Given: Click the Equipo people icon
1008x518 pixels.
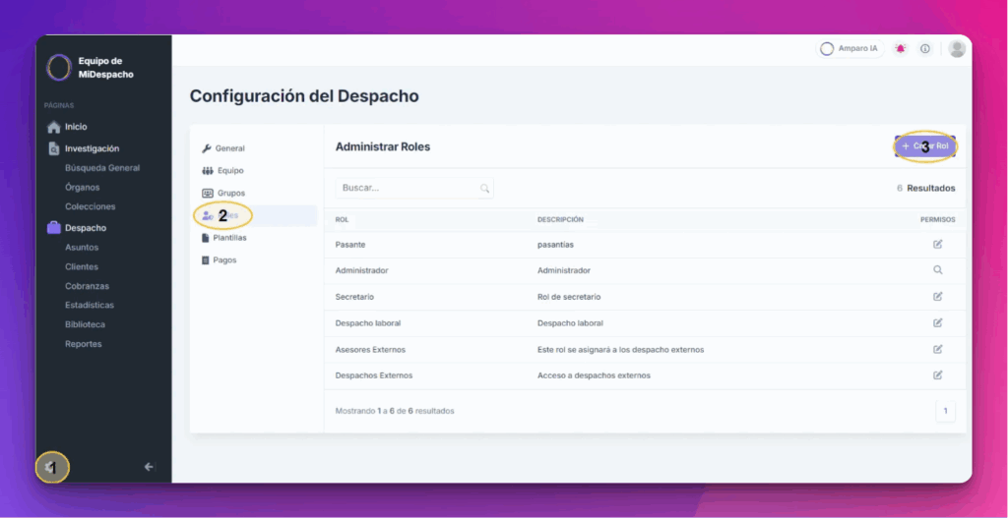Looking at the screenshot, I should (x=207, y=171).
